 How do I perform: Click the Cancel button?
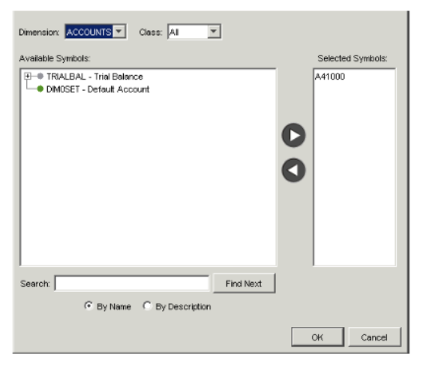pyautogui.click(x=374, y=337)
